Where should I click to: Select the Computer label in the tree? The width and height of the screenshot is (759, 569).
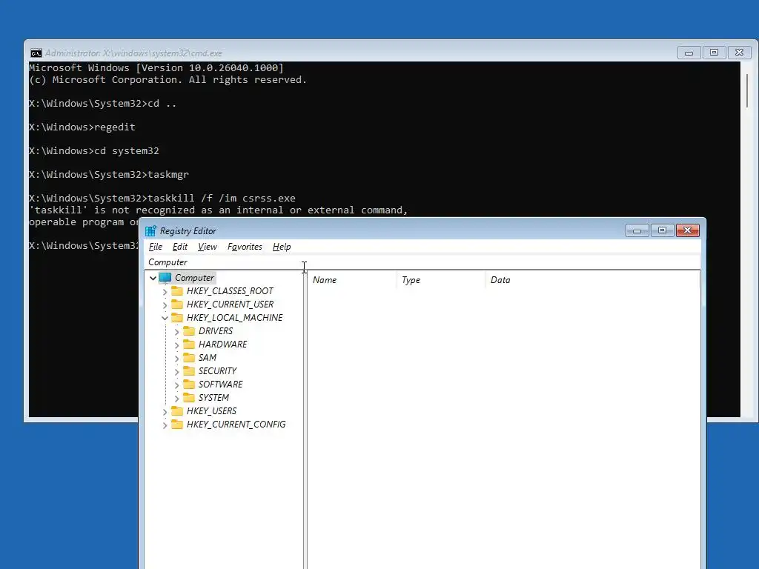click(194, 278)
